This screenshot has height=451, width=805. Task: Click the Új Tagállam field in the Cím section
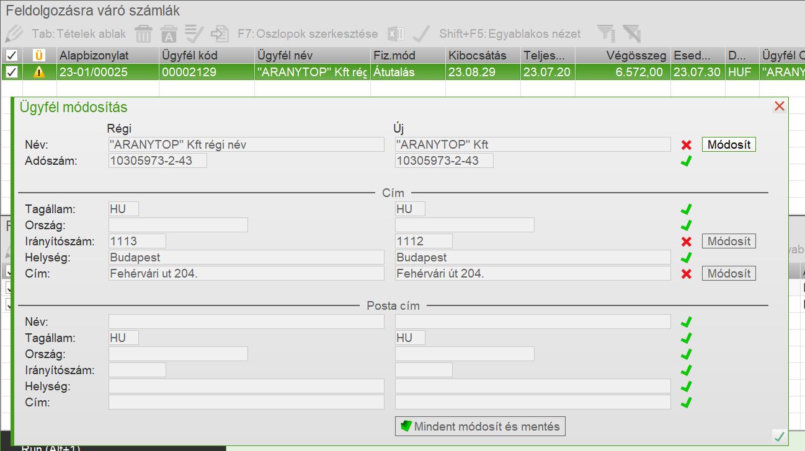(410, 209)
